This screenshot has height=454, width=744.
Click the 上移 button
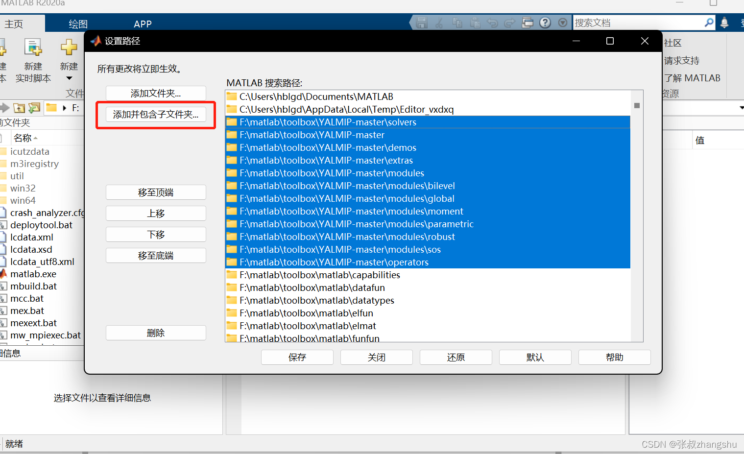[x=156, y=214]
